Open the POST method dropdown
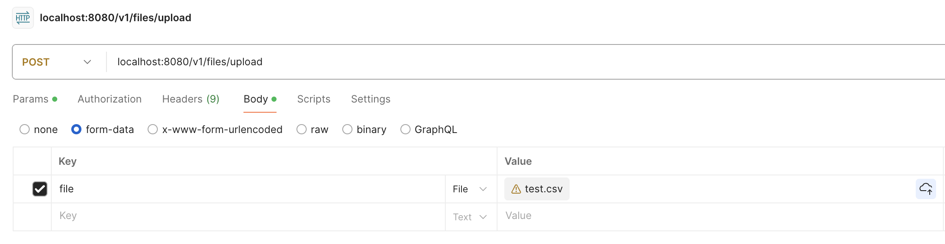 pos(57,62)
